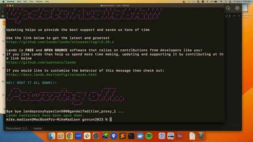Open the Lando v3.20.4 releases GitHub link
This screenshot has height=142, width=253.
click(60, 42)
